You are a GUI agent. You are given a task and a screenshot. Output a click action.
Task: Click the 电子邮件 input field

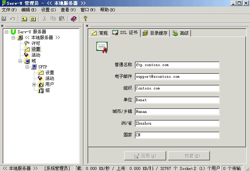[x=177, y=77]
